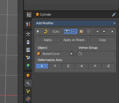Click the Vertex Group field
This screenshot has height=103, width=119.
[x=96, y=54]
